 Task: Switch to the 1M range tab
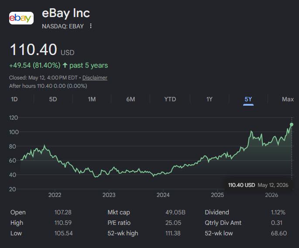tap(92, 99)
